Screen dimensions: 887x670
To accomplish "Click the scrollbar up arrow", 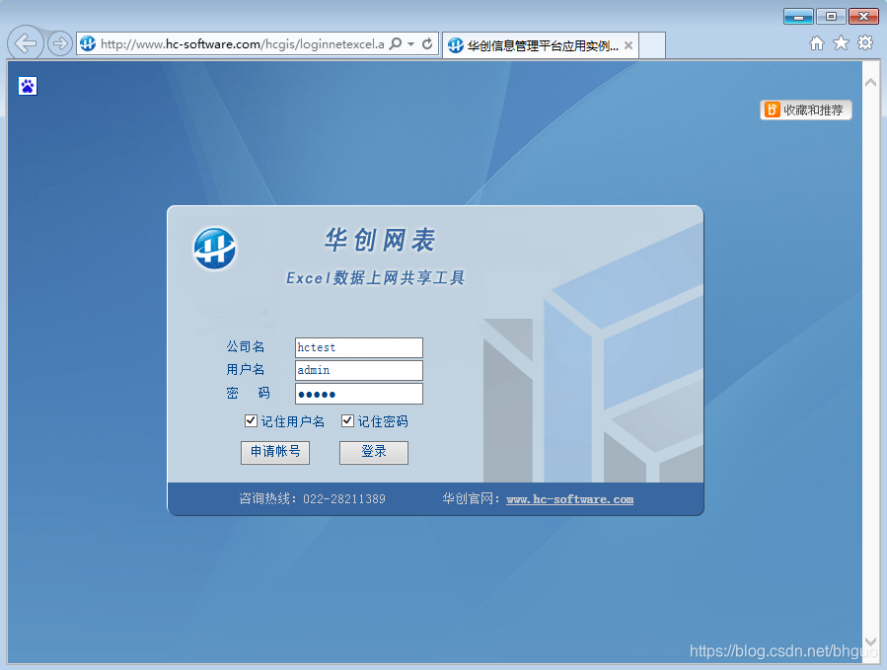I will click(870, 83).
